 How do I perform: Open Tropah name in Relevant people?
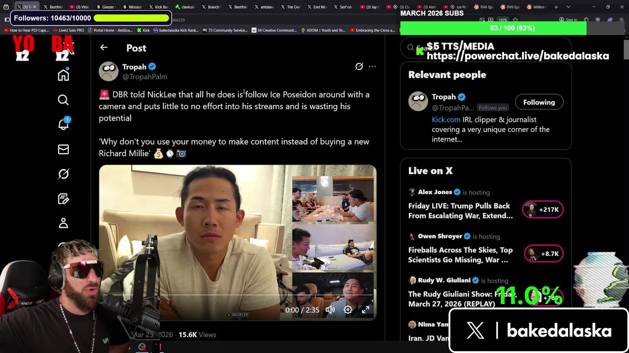tap(444, 97)
